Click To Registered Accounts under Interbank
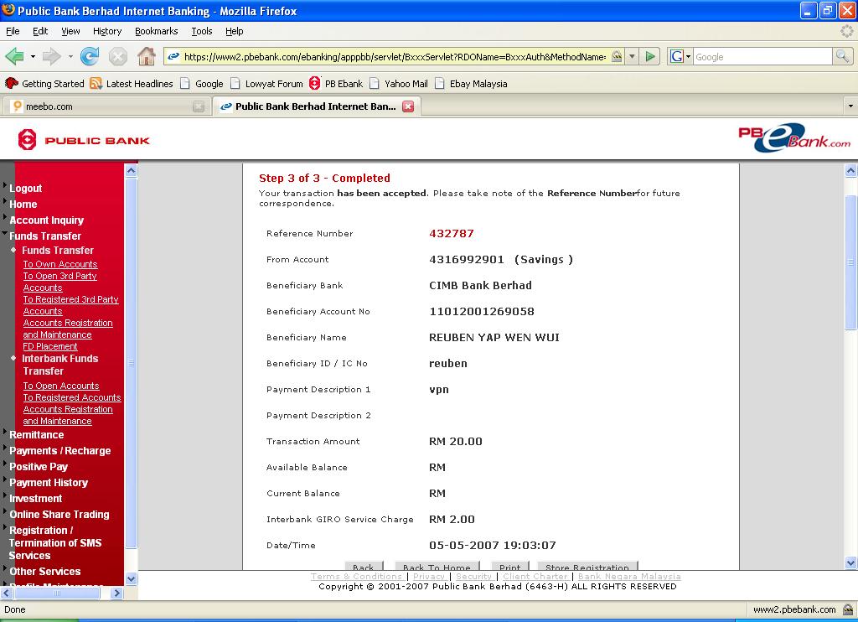 tap(72, 397)
